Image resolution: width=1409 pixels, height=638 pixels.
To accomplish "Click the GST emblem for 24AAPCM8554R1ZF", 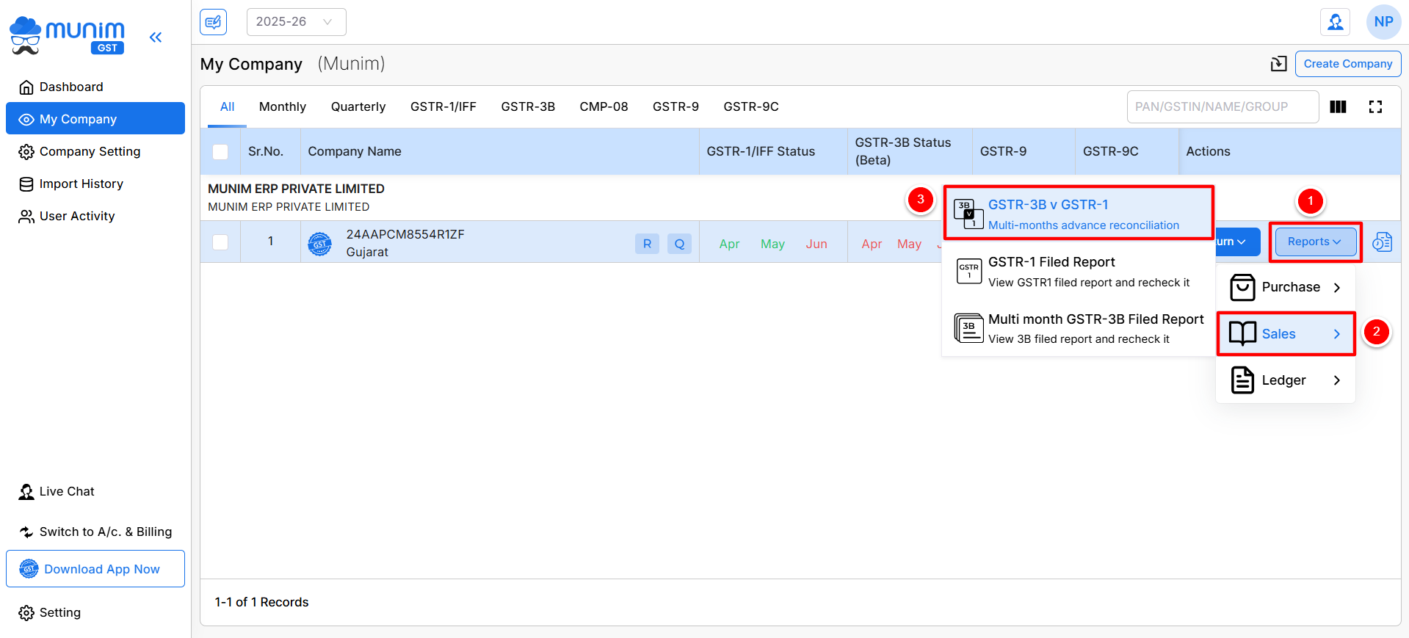I will [x=319, y=244].
